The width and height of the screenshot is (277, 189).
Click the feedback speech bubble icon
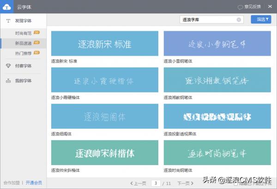tap(240, 7)
